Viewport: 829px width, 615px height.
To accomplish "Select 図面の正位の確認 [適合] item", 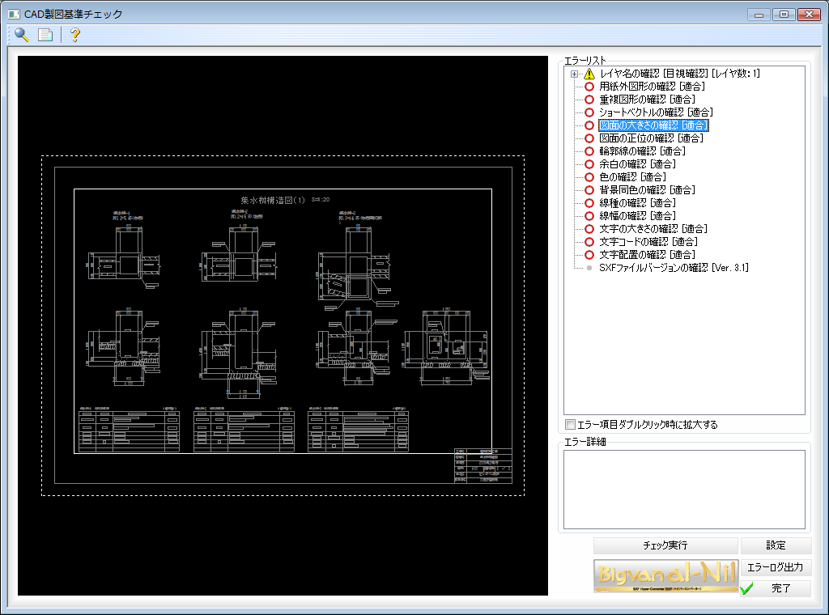I will pyautogui.click(x=652, y=138).
